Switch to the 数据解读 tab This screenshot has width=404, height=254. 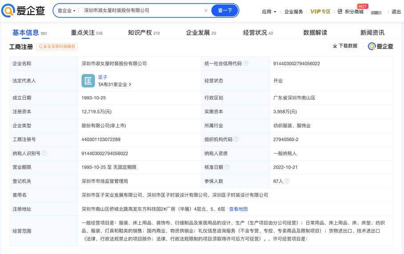pyautogui.click(x=315, y=33)
